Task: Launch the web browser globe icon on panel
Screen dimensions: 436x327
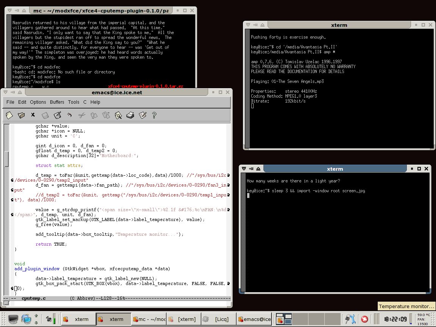Action: point(26,319)
